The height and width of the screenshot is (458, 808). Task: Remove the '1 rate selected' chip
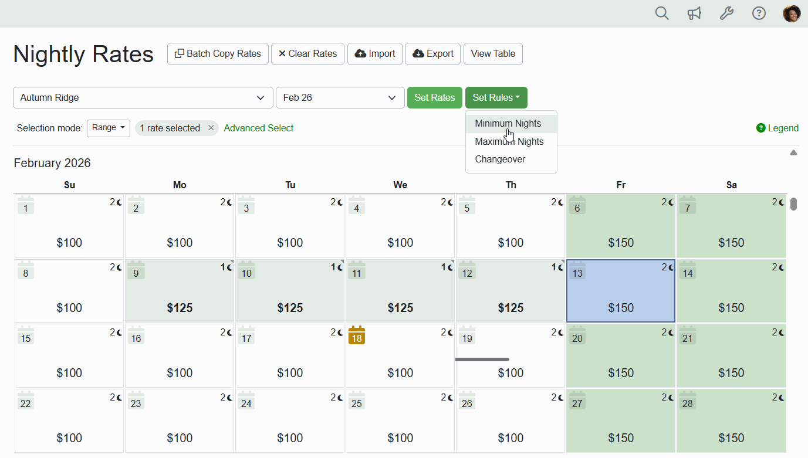click(211, 128)
